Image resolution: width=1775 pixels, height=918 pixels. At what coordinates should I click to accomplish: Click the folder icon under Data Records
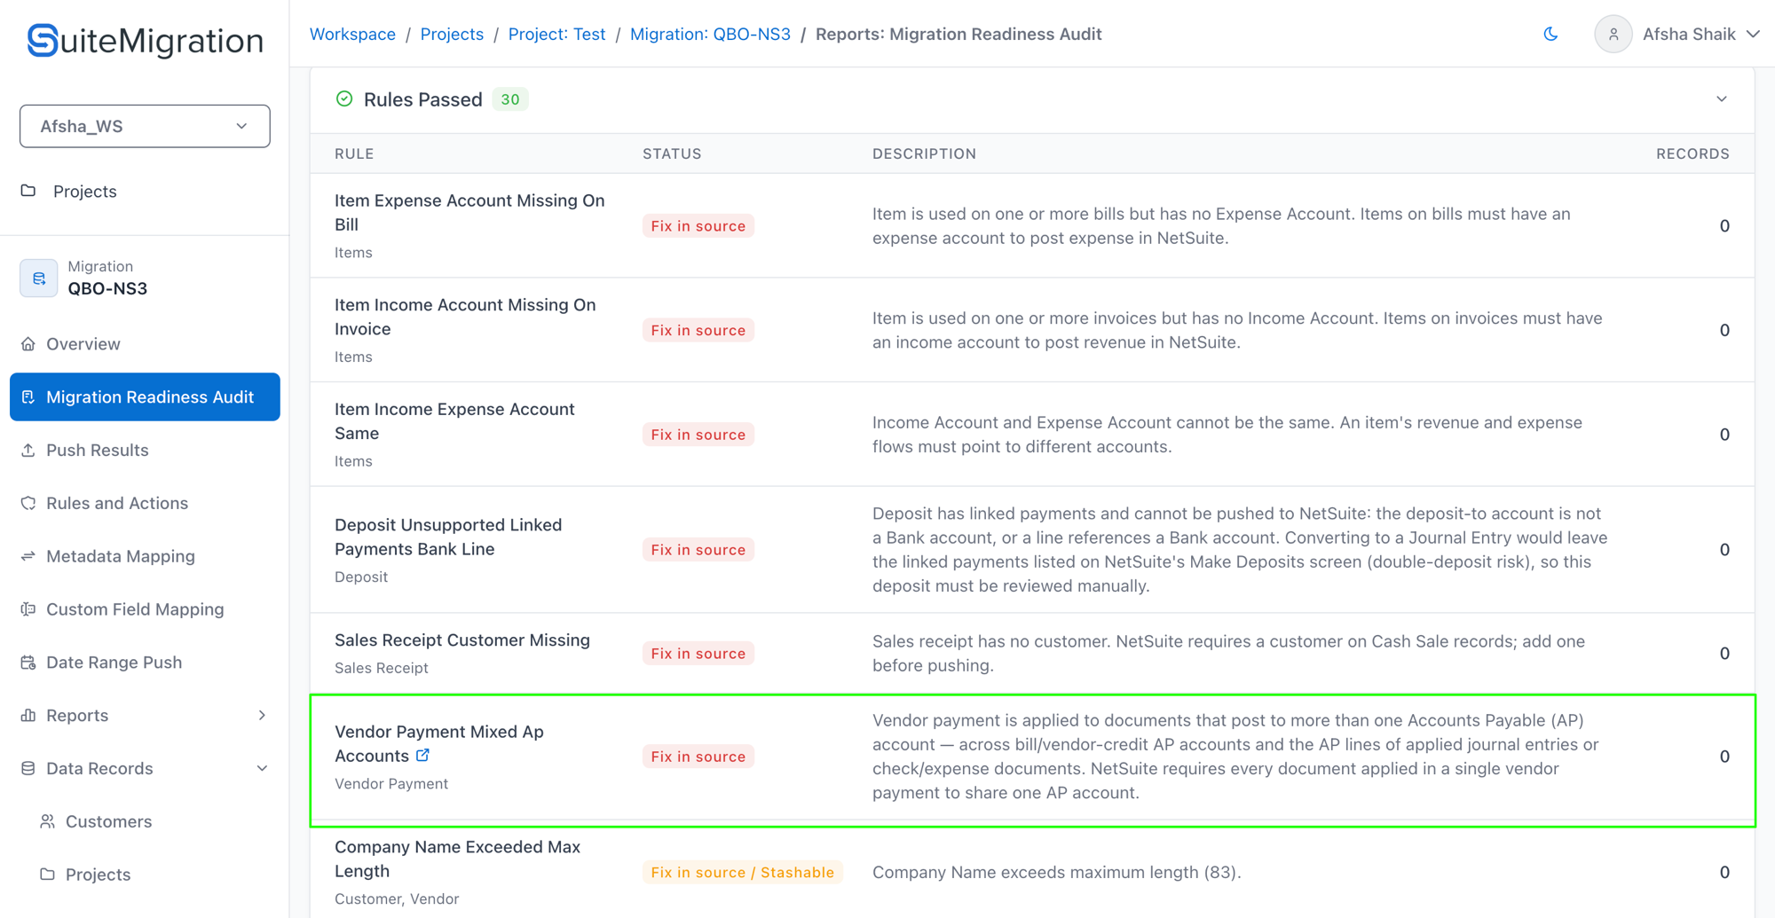pos(48,875)
